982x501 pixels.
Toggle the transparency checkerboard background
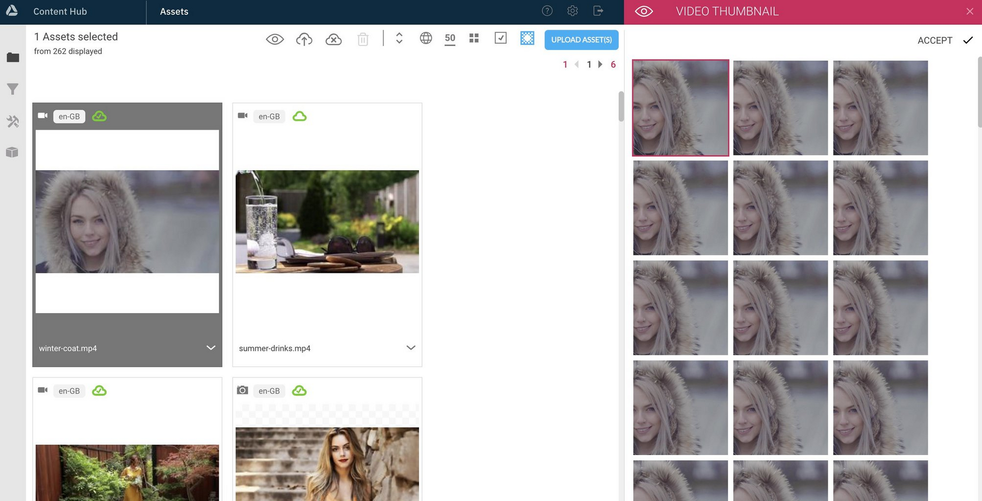[527, 38]
